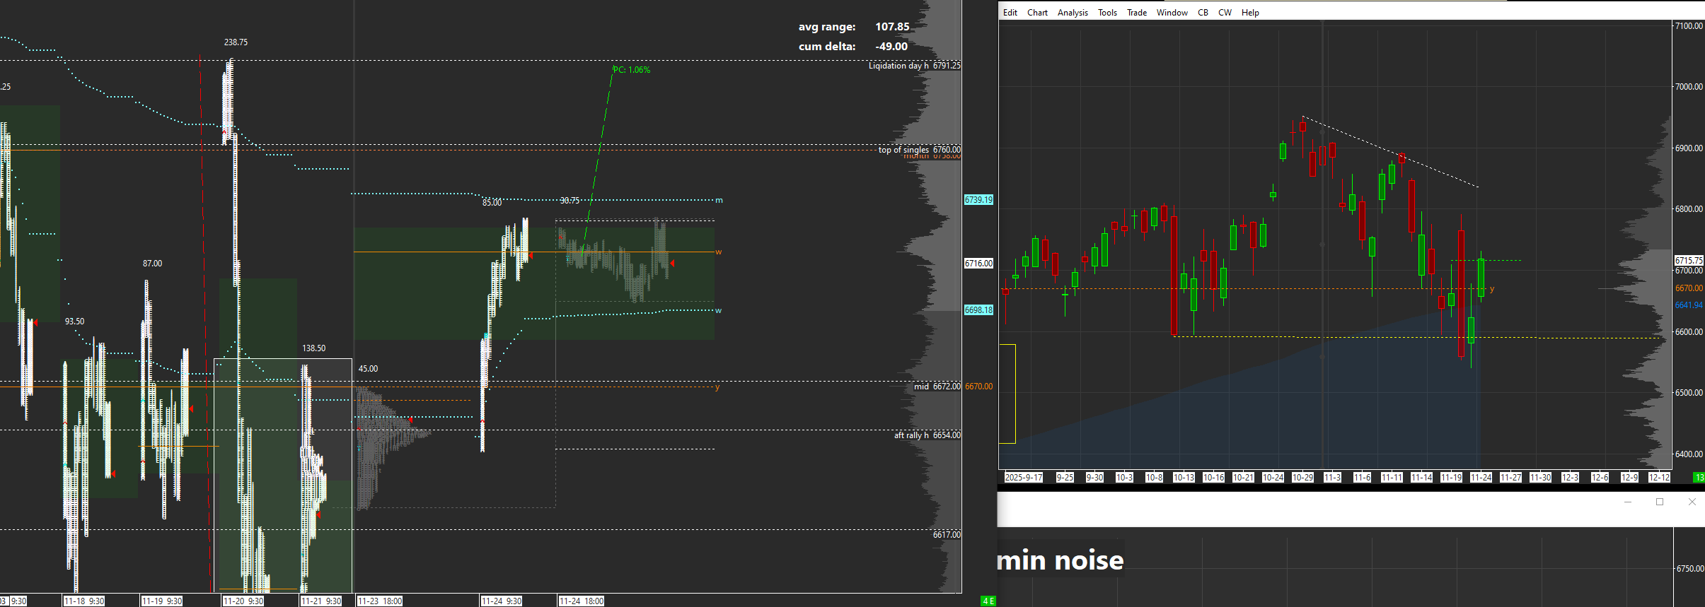Click the avg range value 107.85
This screenshot has width=1705, height=607.
pos(892,27)
